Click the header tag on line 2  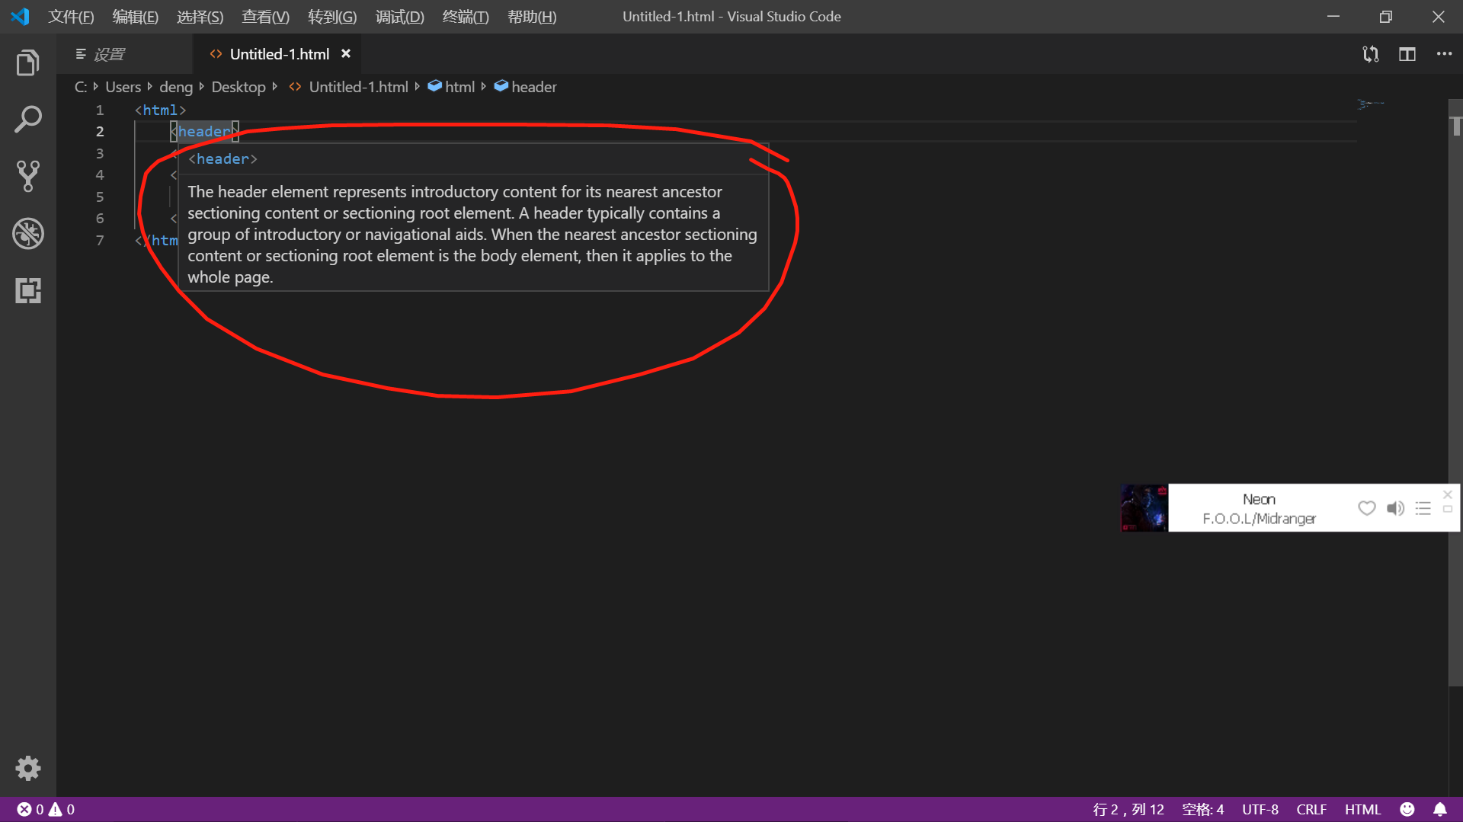pyautogui.click(x=204, y=131)
